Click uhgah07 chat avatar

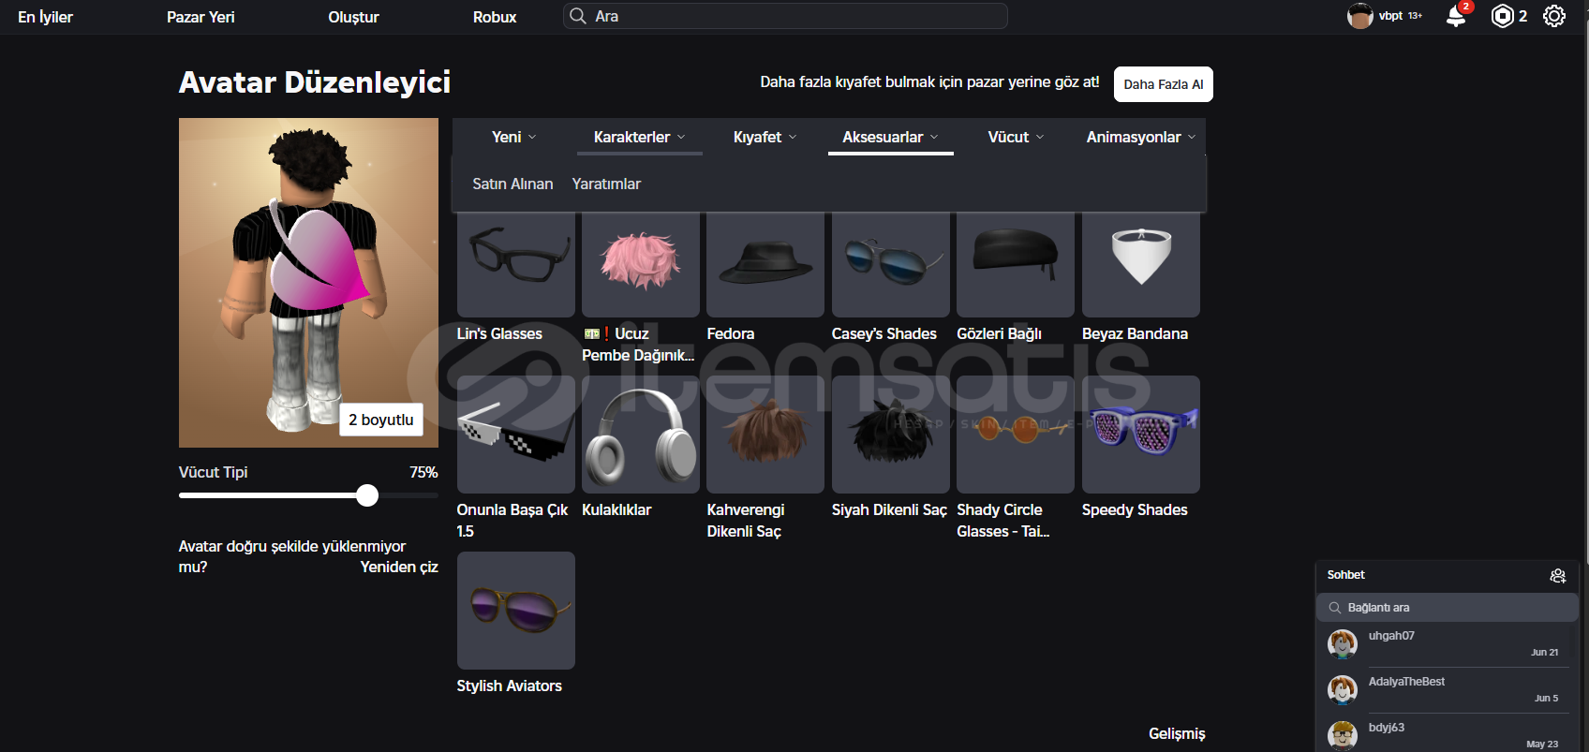[x=1343, y=643]
